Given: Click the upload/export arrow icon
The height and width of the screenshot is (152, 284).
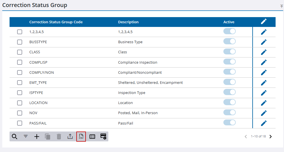Looking at the screenshot, I should [70, 137].
